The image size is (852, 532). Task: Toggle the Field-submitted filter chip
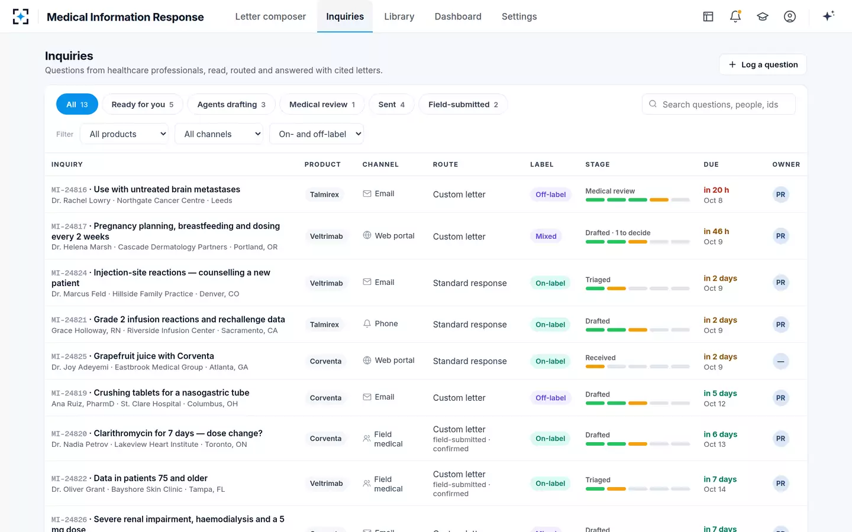pos(463,105)
